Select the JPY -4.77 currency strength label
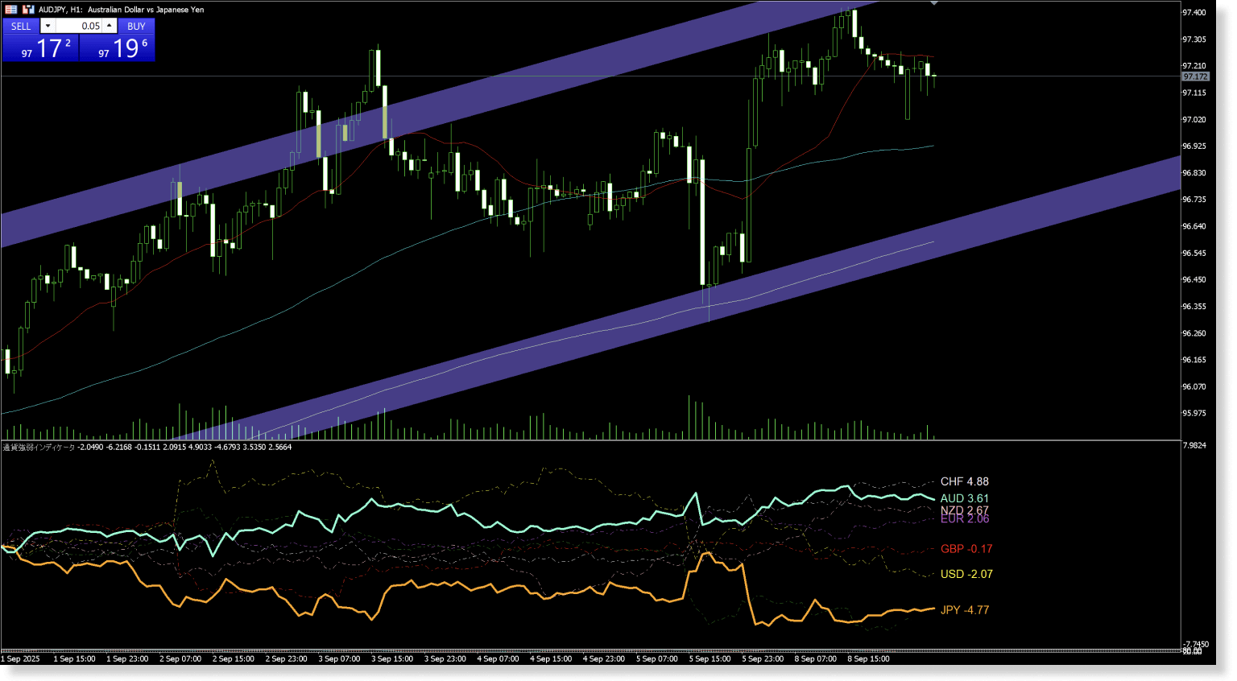 pyautogui.click(x=964, y=609)
